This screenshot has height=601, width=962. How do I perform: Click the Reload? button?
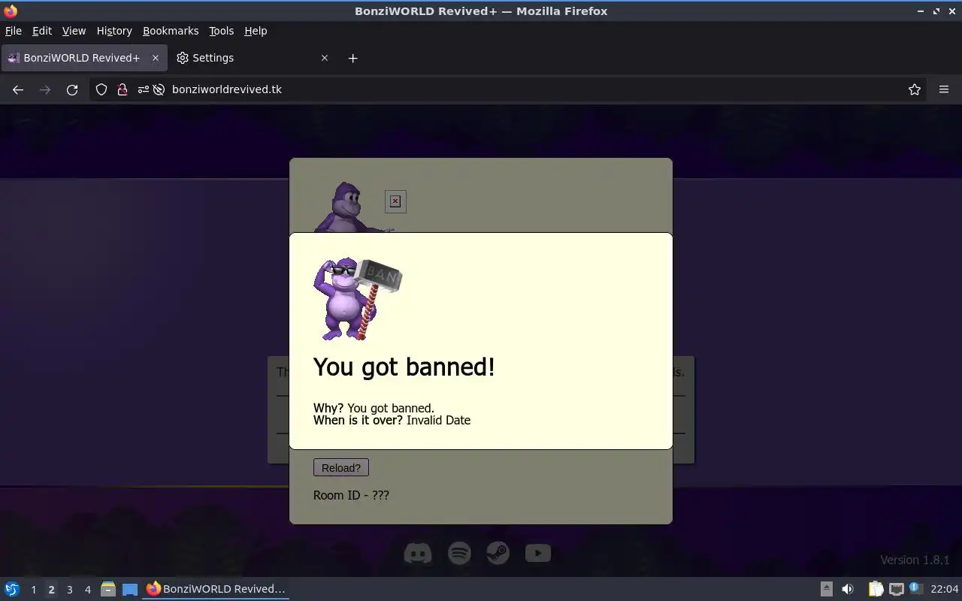click(x=341, y=467)
